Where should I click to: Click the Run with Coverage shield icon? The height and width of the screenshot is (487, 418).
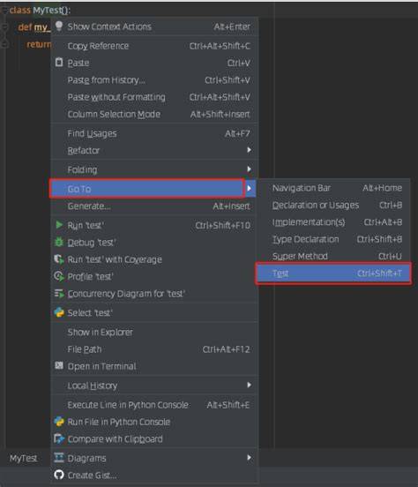coord(59,259)
